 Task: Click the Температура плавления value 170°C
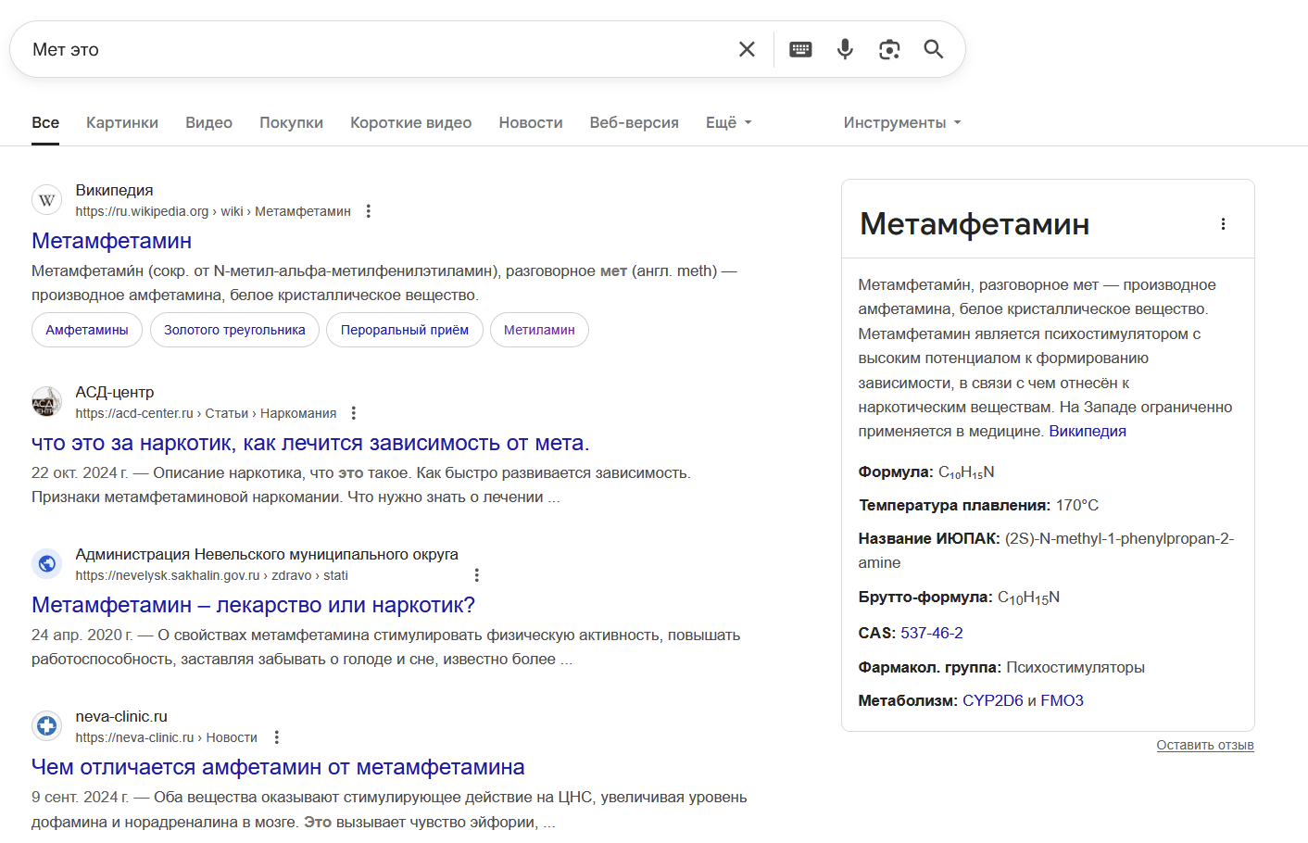pyautogui.click(x=1076, y=505)
